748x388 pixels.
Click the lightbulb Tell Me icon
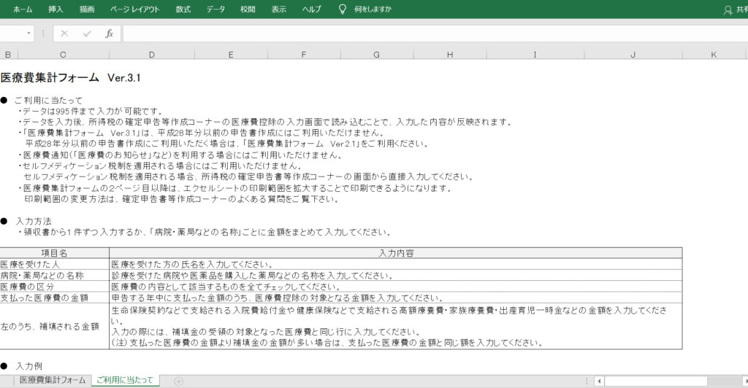[342, 9]
